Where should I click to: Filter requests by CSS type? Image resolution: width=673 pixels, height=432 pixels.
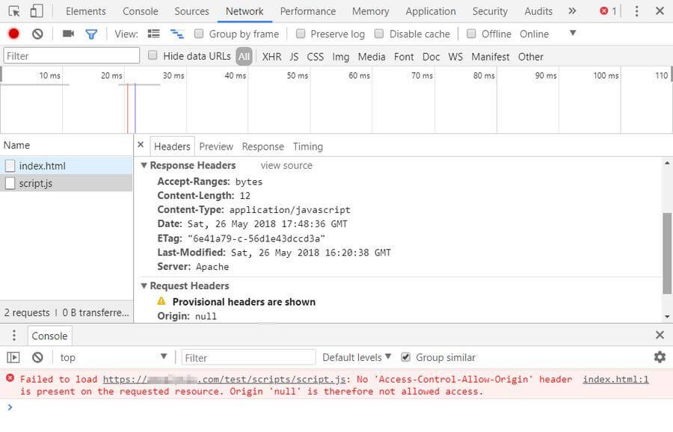tap(315, 57)
